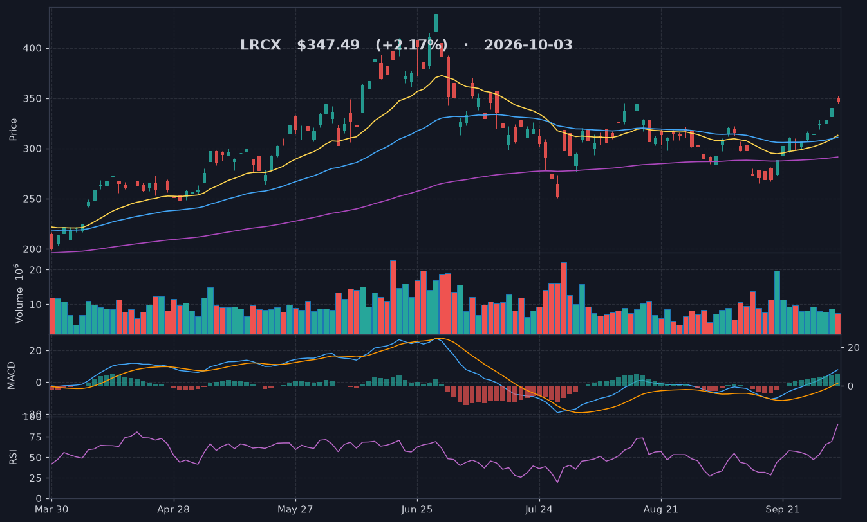Image resolution: width=867 pixels, height=522 pixels.
Task: Click the tallest volume bar in mid-June
Action: click(x=393, y=297)
